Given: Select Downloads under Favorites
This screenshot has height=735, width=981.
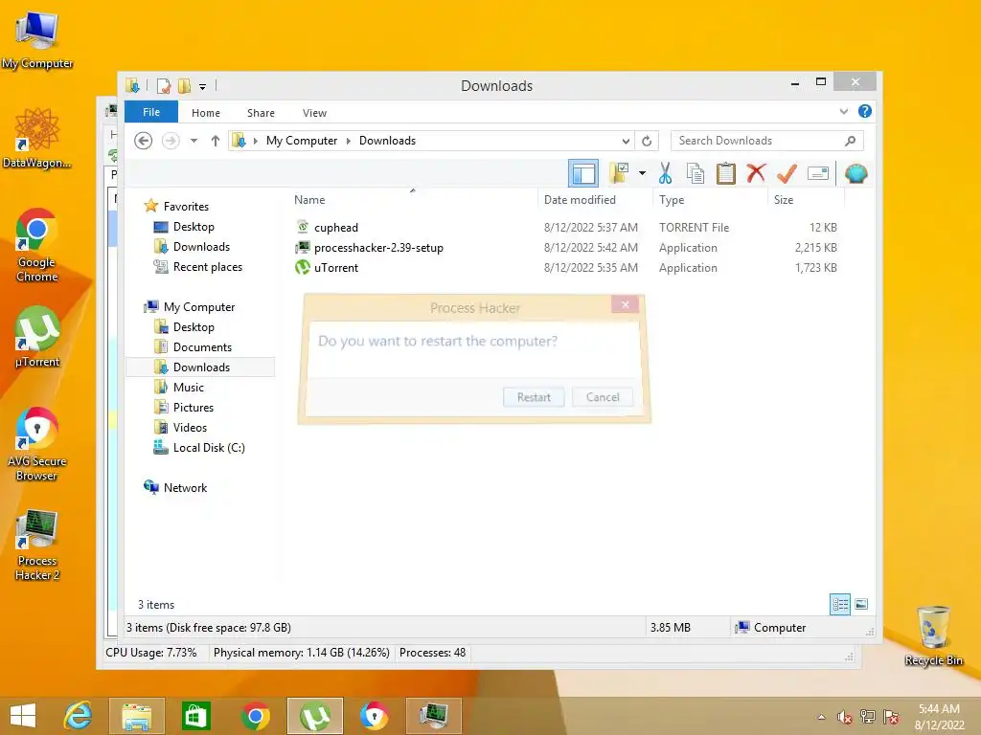Looking at the screenshot, I should coord(201,247).
